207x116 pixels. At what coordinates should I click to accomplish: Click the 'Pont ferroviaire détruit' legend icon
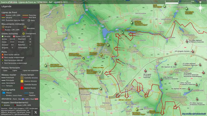3,60
